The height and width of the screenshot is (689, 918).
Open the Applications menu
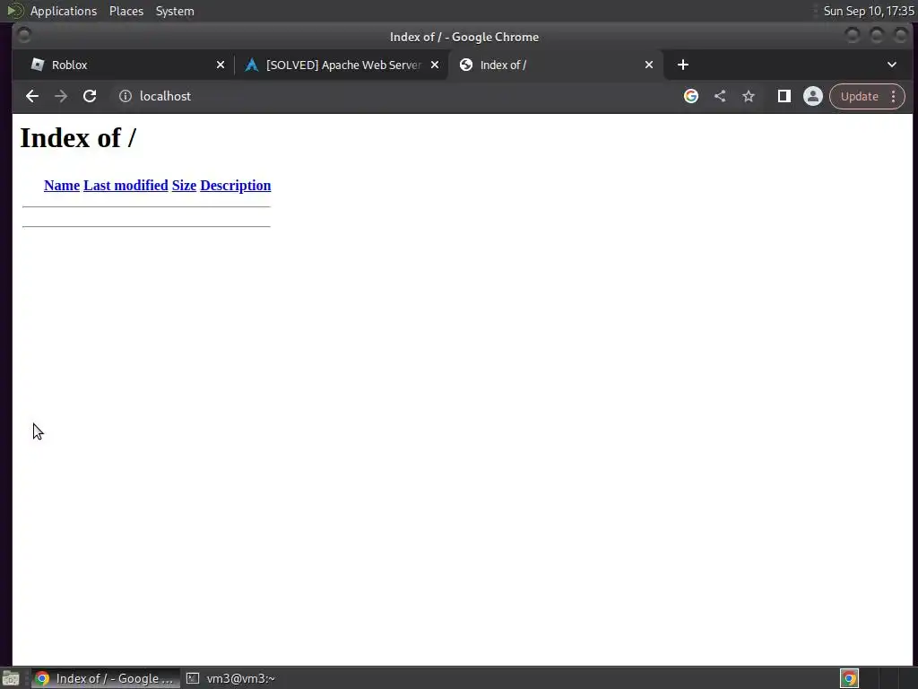[64, 11]
